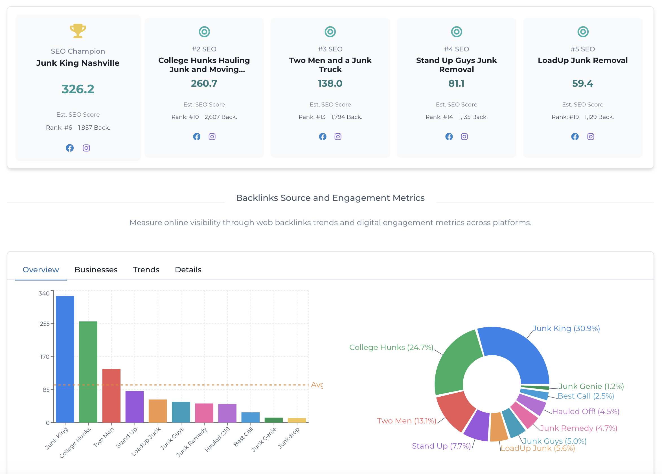
Task: Click the Avg line label on chart
Action: point(317,385)
